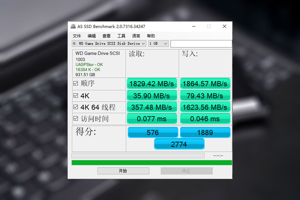300x200 pixels.
Task: Uncheck the 4K 64 线程 test
Action: [x=75, y=106]
